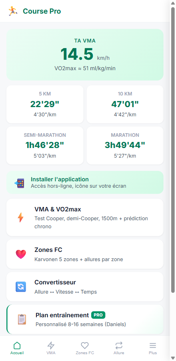Click the clipboard Plan entraînement icon
The width and height of the screenshot is (176, 361).
point(22,319)
